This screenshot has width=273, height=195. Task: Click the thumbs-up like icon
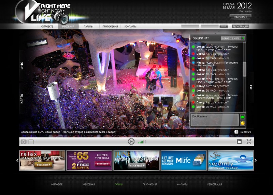[239, 142]
